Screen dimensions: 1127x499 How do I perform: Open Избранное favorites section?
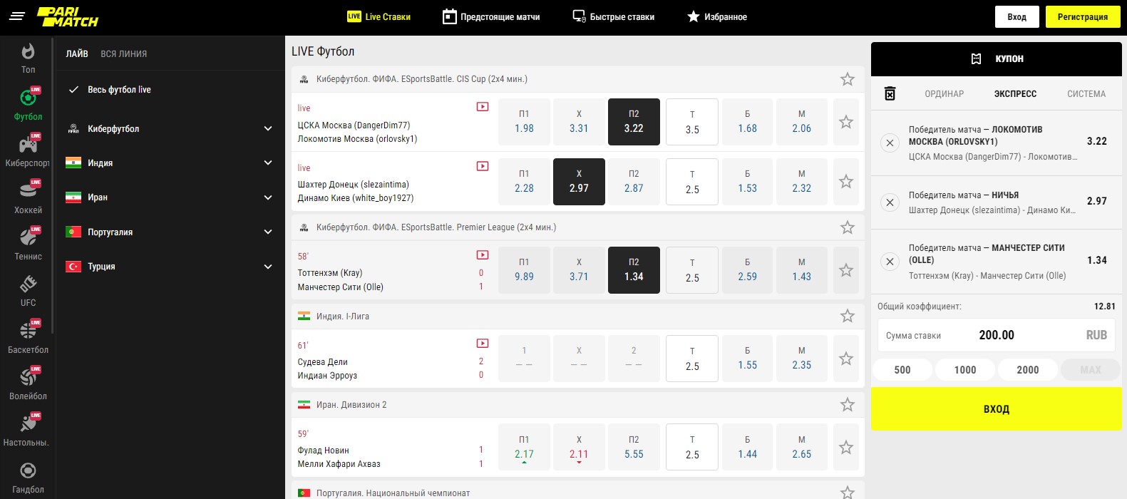coord(717,17)
